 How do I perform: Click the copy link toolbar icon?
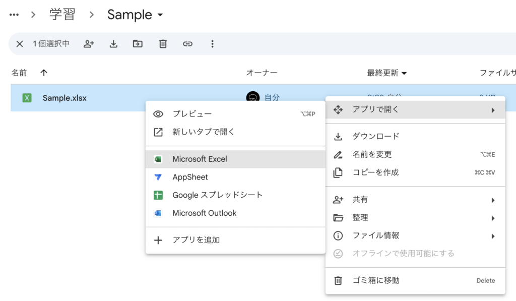[x=187, y=44]
